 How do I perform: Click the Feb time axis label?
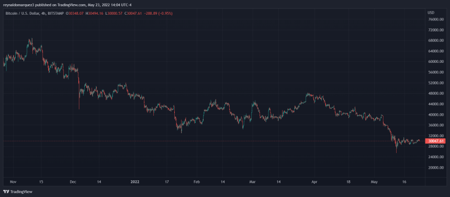[197, 182]
